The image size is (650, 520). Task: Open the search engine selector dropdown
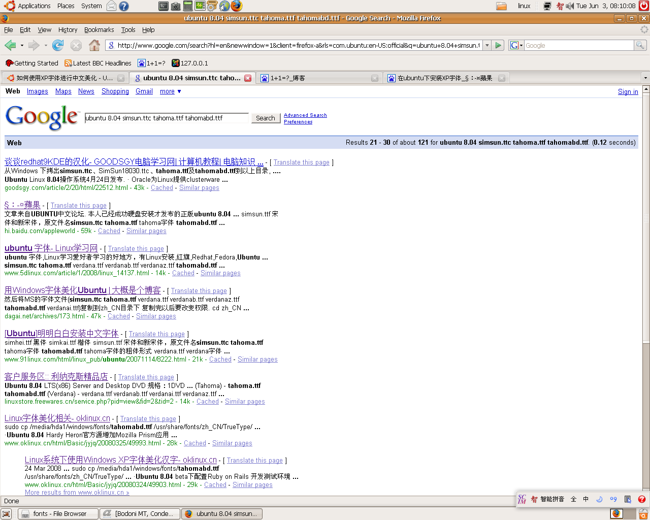click(516, 45)
